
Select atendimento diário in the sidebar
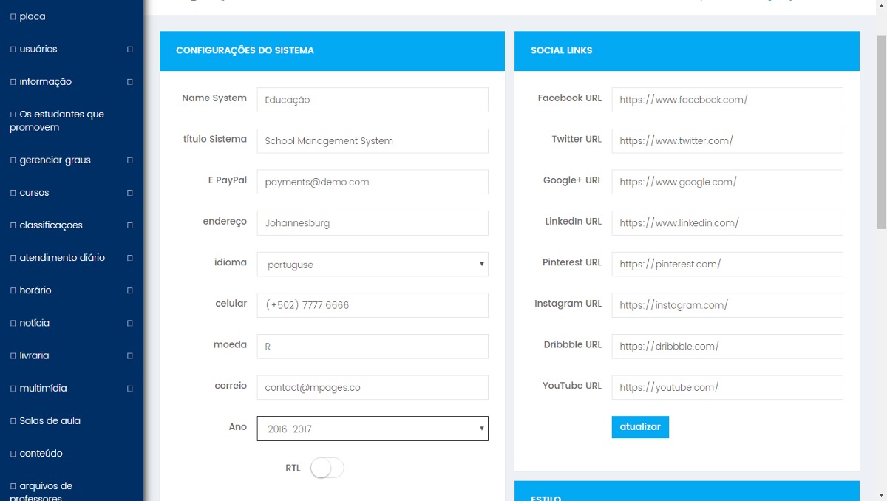[62, 258]
